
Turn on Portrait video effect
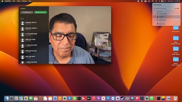tap(166, 17)
